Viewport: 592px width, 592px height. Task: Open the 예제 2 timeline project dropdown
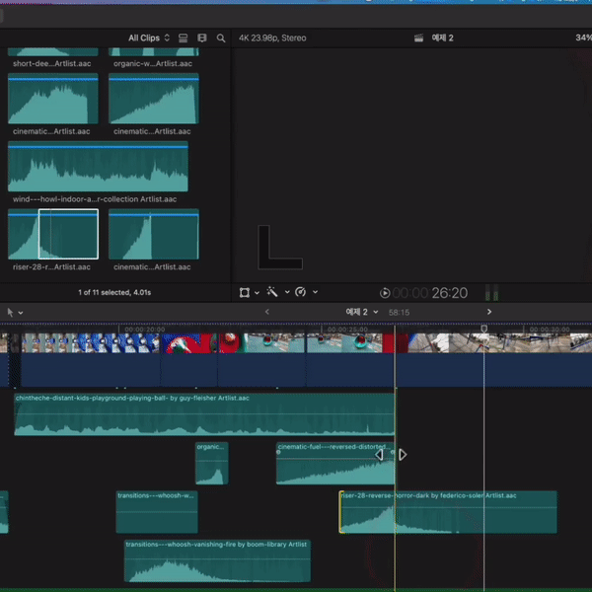click(362, 312)
